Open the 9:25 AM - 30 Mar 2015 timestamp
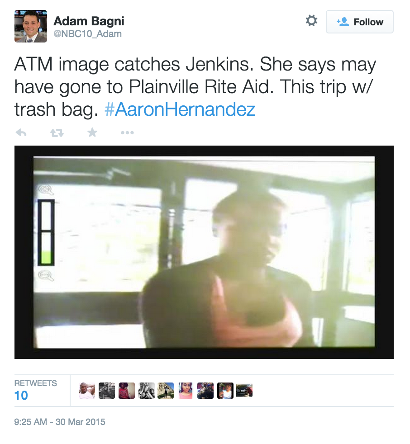This screenshot has width=410, height=444. (x=60, y=422)
